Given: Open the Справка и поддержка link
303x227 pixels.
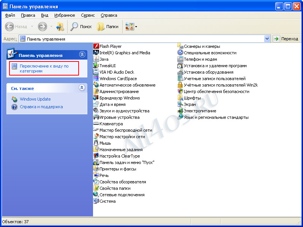Looking at the screenshot, I should click(x=41, y=107).
